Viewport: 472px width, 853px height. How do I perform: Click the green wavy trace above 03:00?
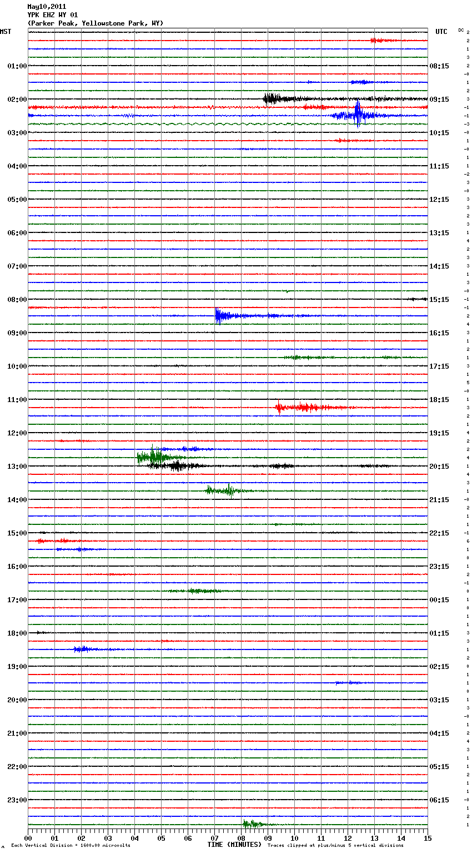click(228, 124)
